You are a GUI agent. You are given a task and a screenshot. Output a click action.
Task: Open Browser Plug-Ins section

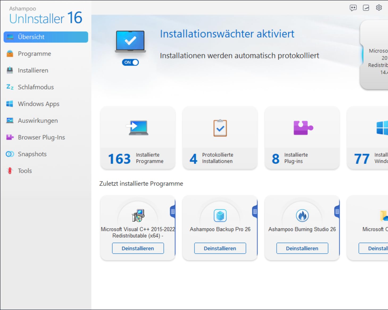(46, 137)
